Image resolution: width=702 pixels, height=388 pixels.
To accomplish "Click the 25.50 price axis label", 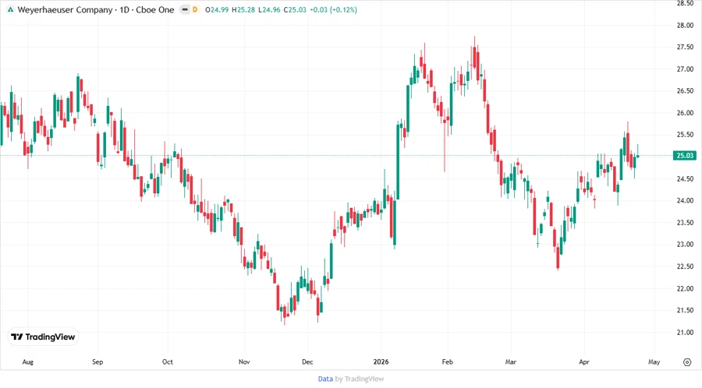I will [x=685, y=135].
